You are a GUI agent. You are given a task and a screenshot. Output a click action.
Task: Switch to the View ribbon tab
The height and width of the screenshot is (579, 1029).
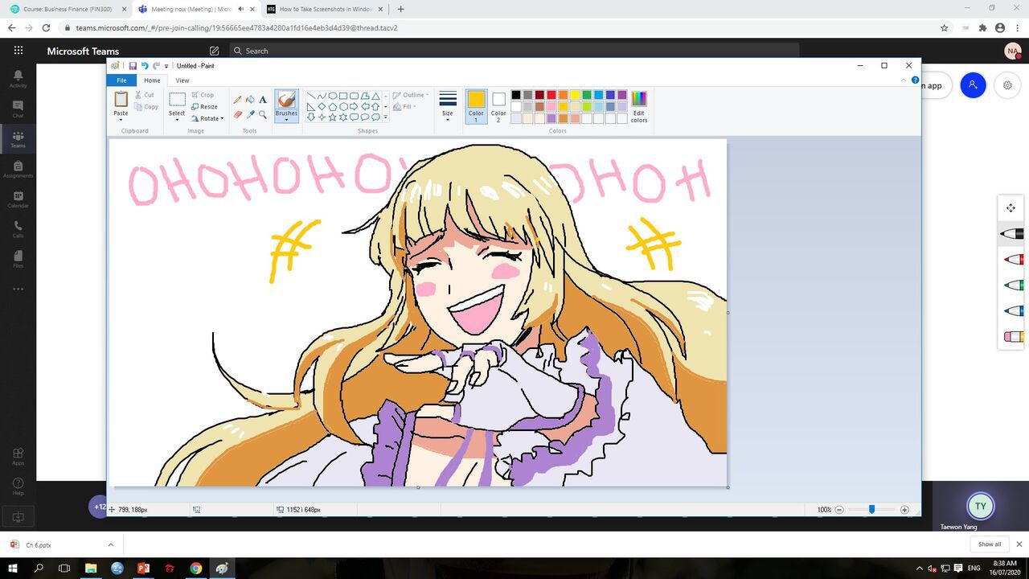[x=182, y=80]
